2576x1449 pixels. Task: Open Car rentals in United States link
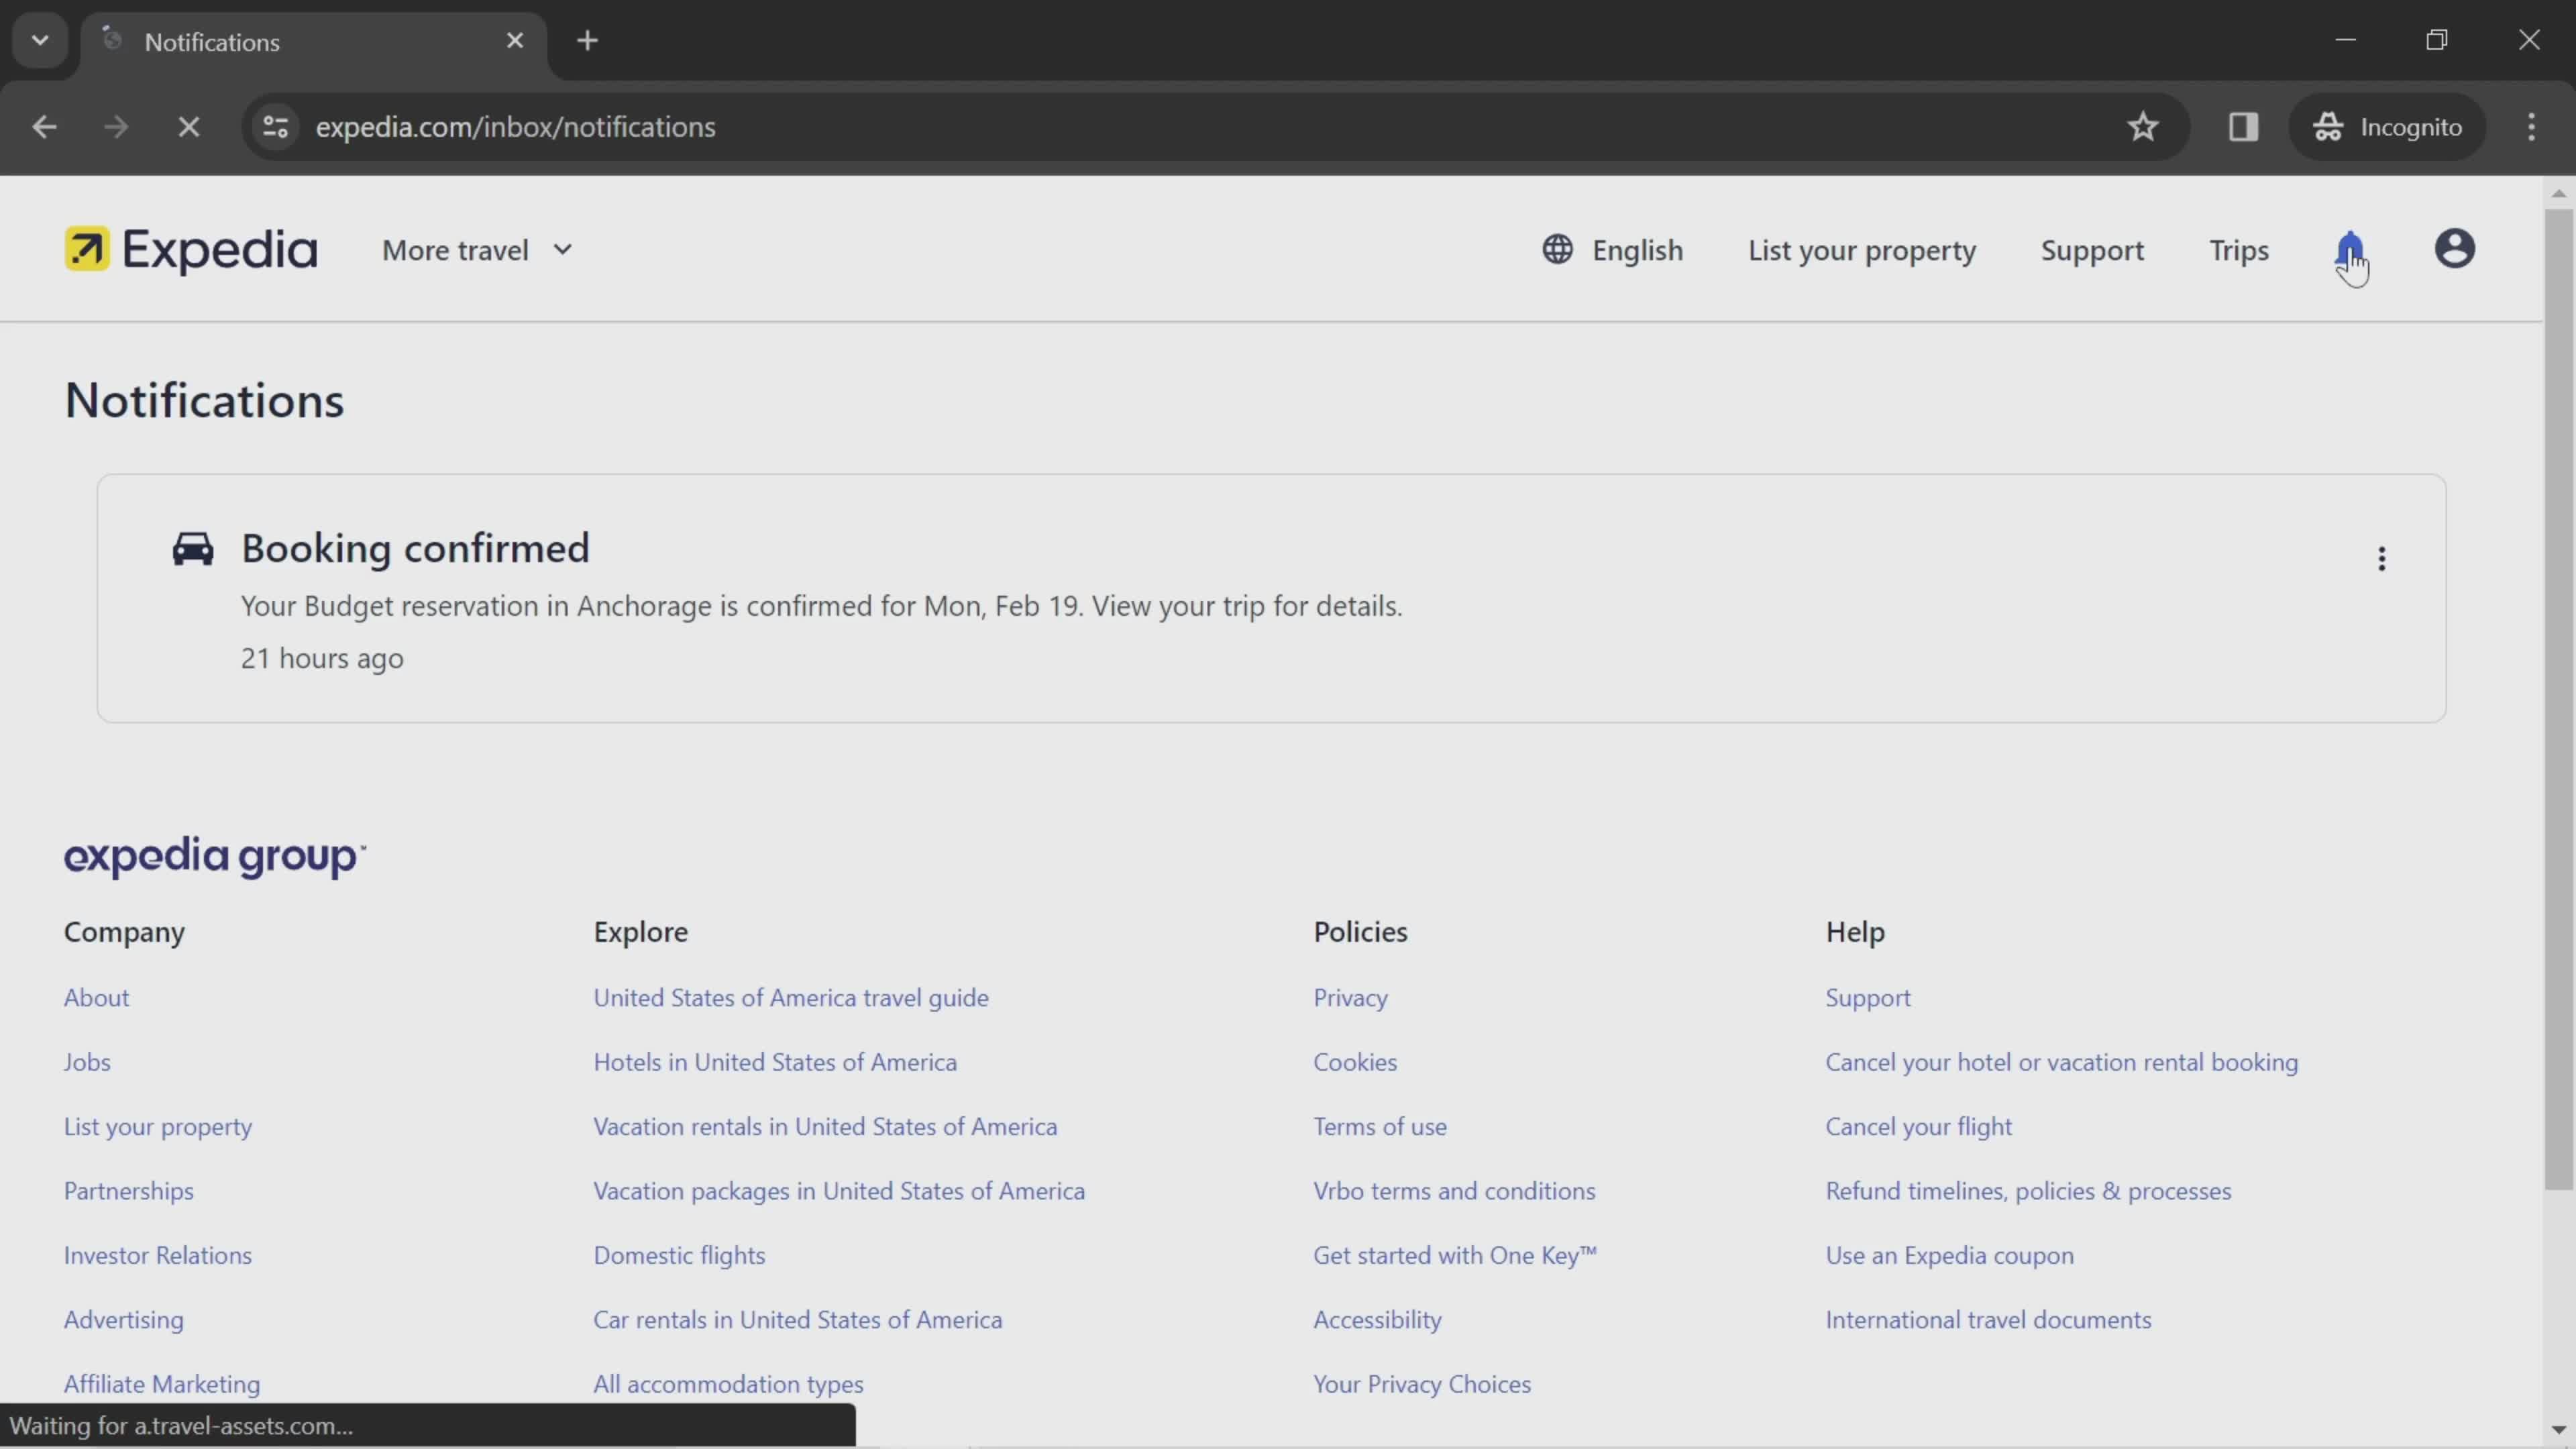point(797,1319)
